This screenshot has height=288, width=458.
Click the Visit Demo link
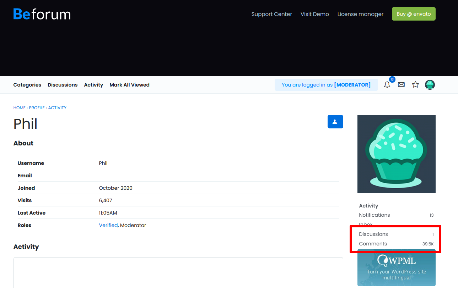tap(314, 14)
